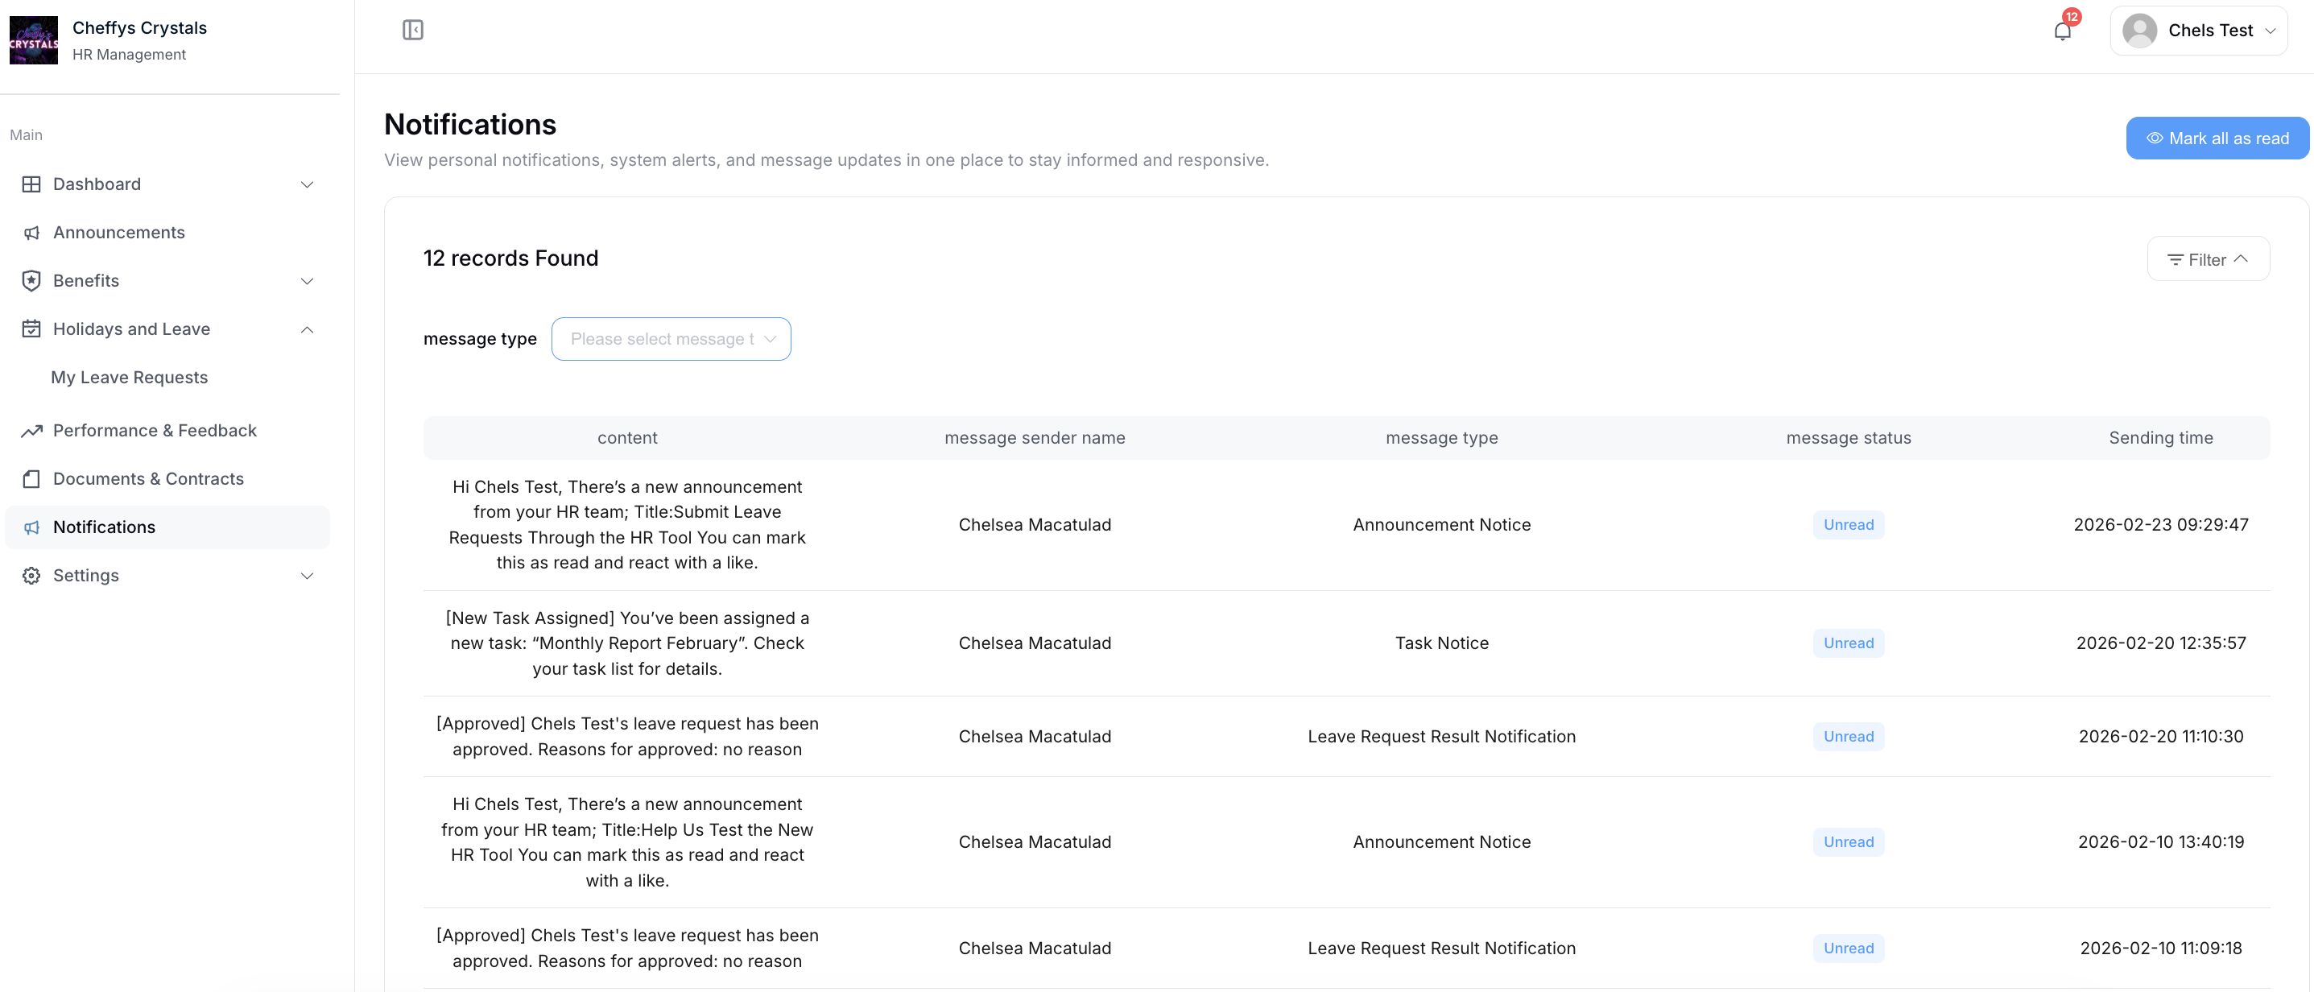Click Unread badge on Task Notice row

[1848, 643]
